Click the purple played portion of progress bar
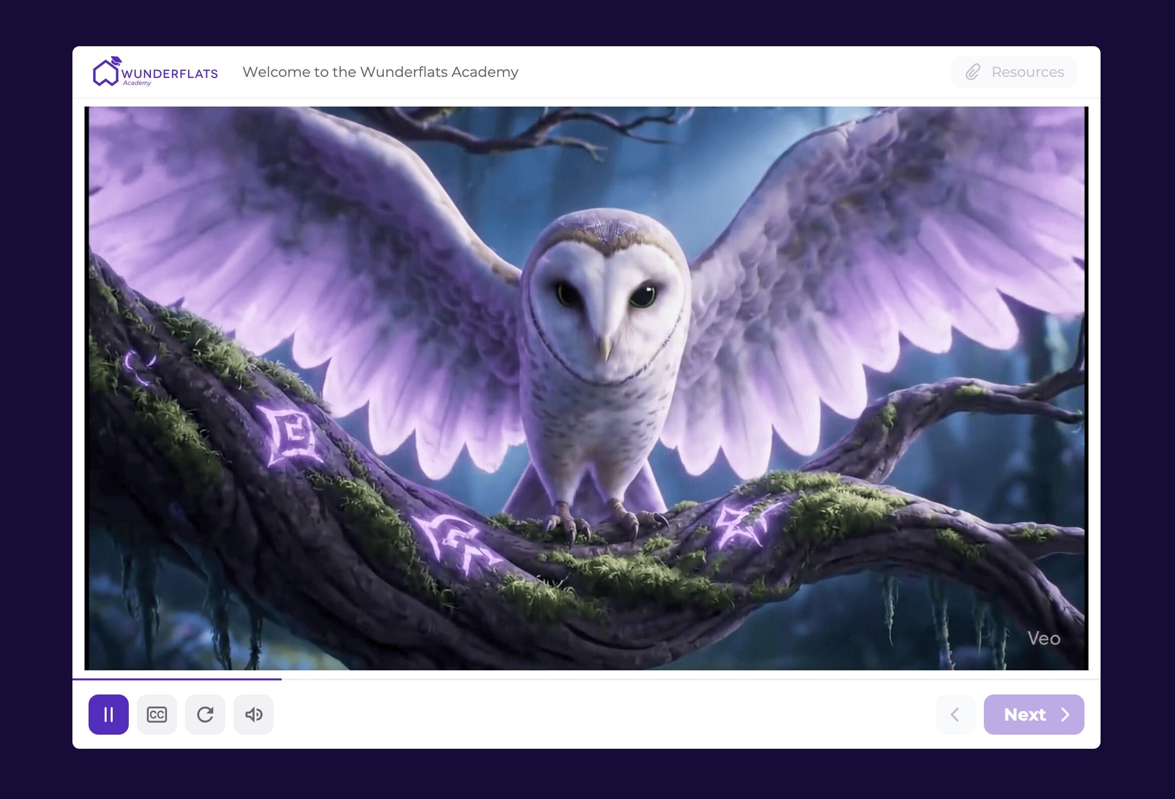1175x799 pixels. (177, 679)
